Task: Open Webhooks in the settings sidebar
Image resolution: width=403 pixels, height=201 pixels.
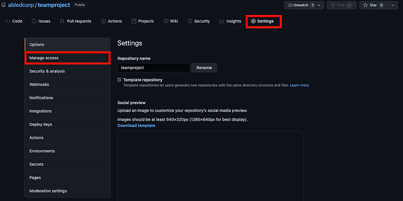Action: (x=67, y=85)
